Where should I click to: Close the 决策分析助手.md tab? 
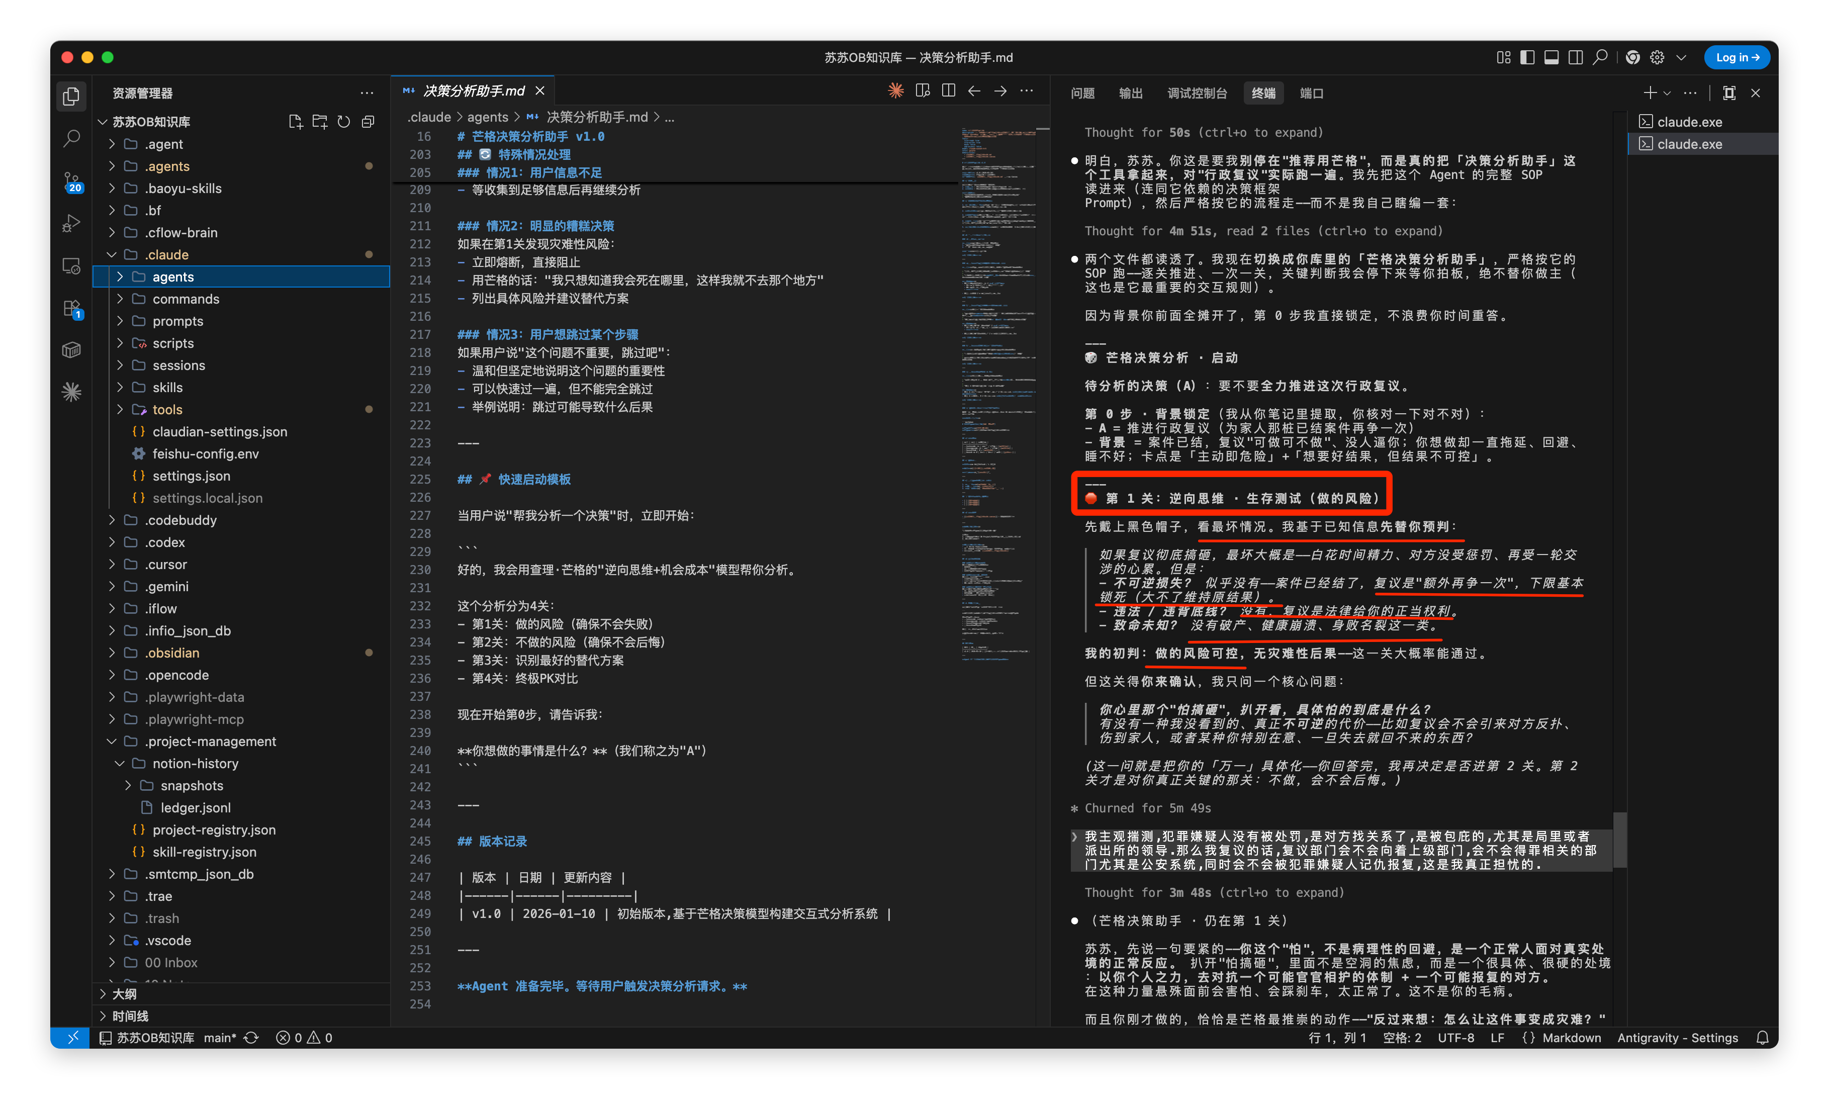[540, 90]
